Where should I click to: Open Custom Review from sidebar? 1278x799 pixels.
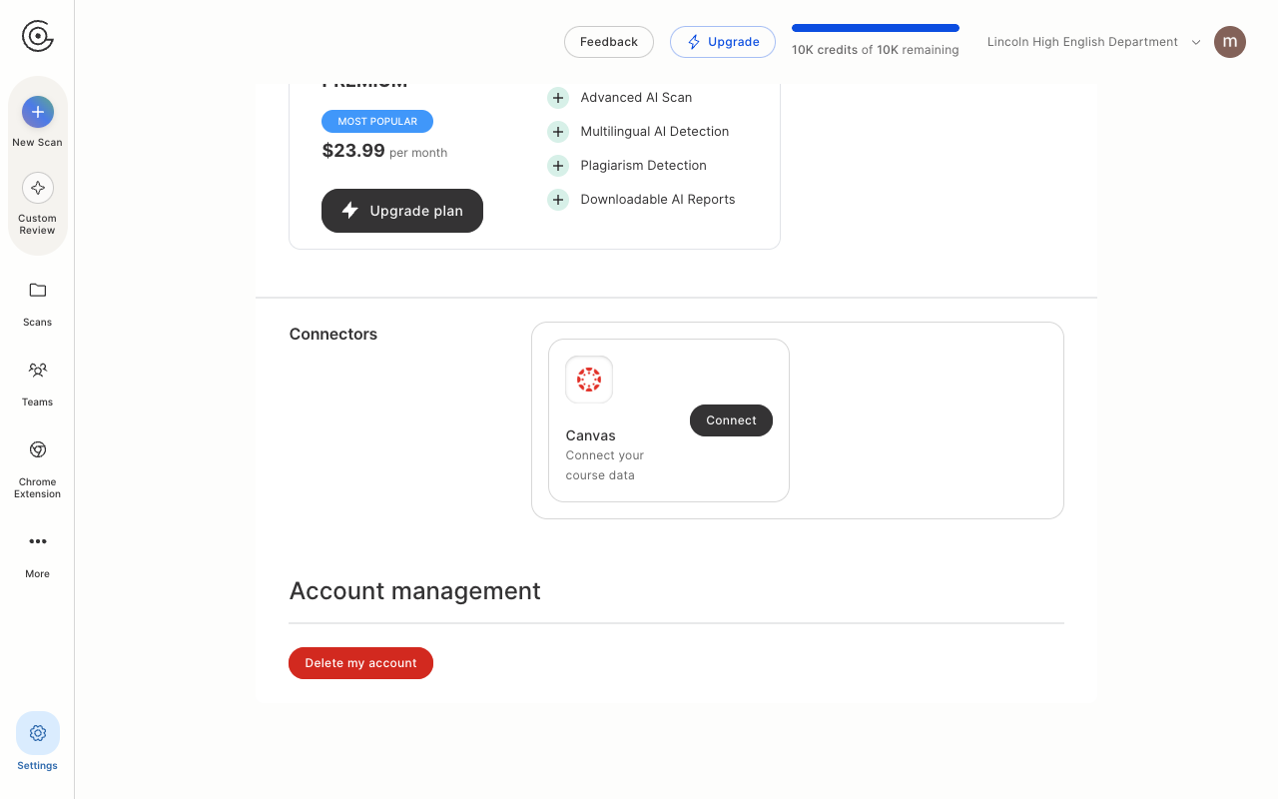click(37, 204)
